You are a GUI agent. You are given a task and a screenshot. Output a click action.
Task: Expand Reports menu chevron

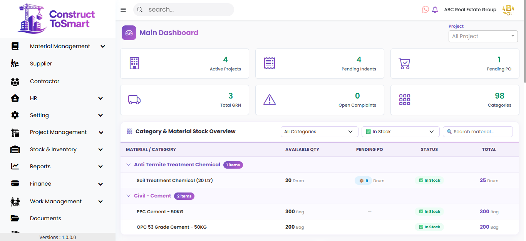101,166
